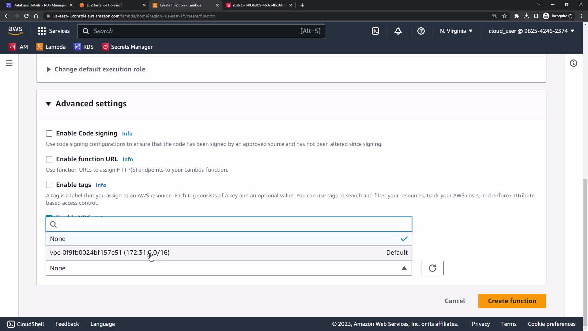The image size is (588, 331).
Task: Open the Services grid menu
Action: point(54,31)
